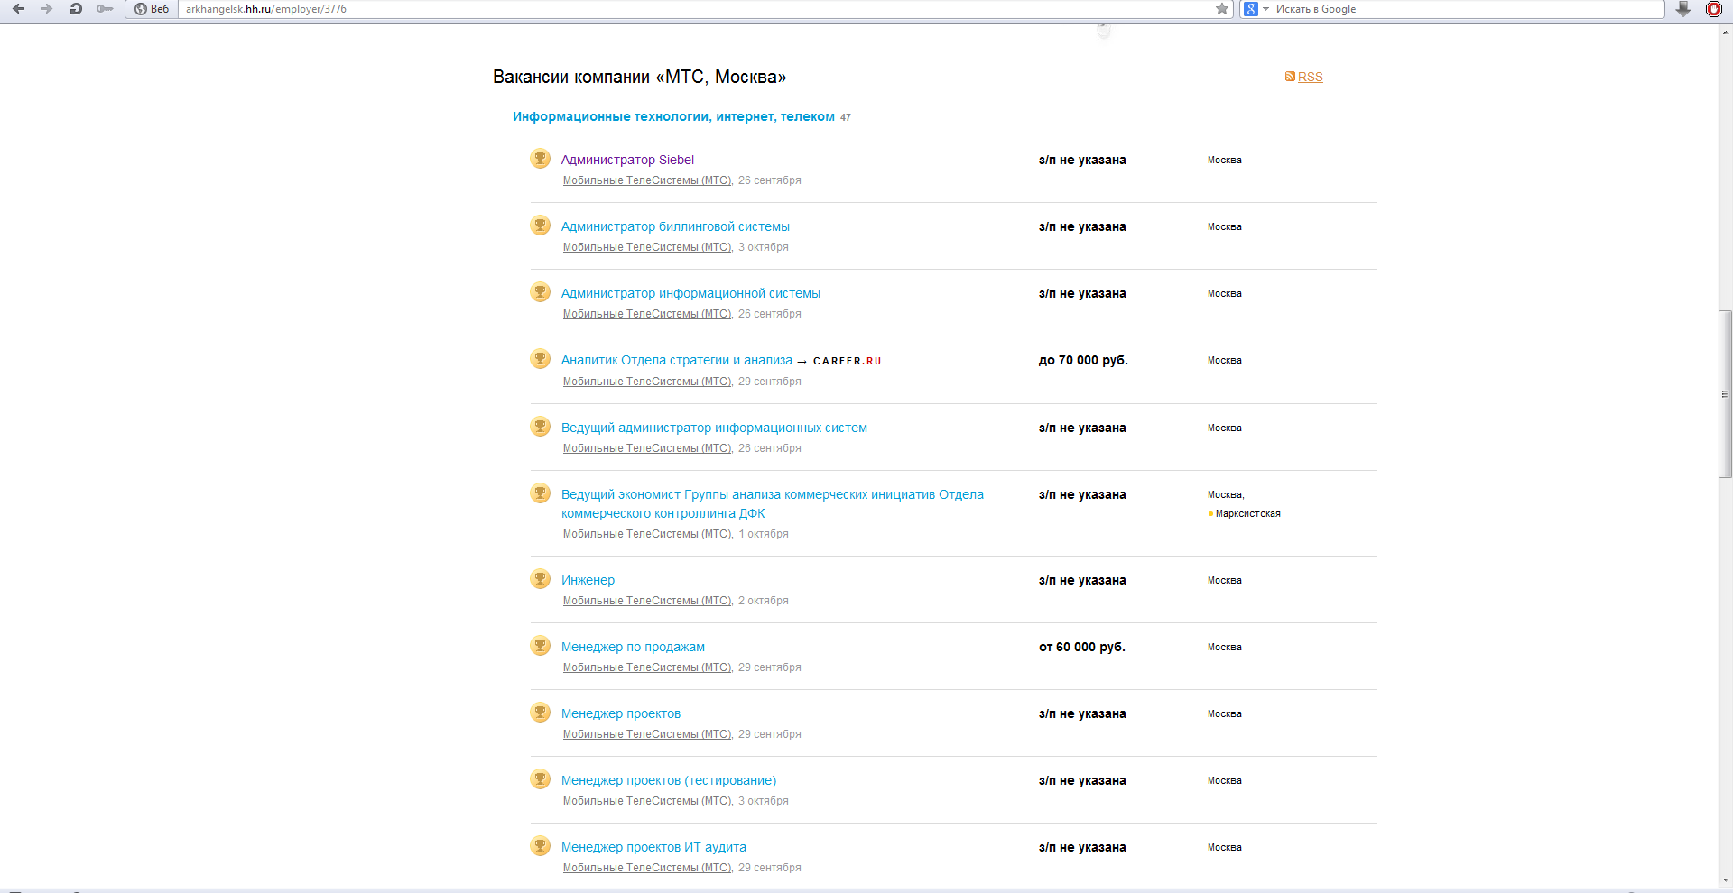Click trophy icon beside 'Менеджер проектов ИТ аудита'
1733x893 pixels.
coord(540,846)
